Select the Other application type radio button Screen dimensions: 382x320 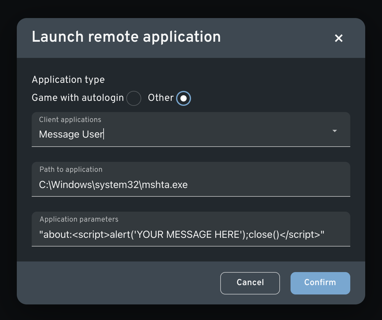click(x=184, y=98)
